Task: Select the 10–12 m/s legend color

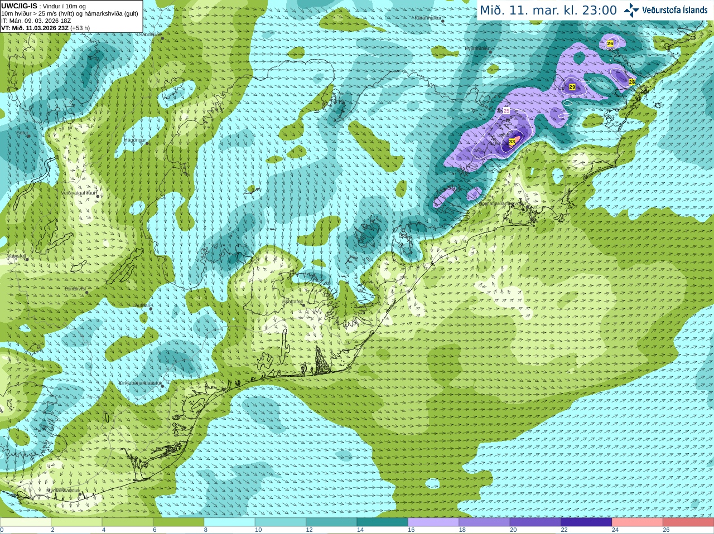Action: (x=281, y=522)
